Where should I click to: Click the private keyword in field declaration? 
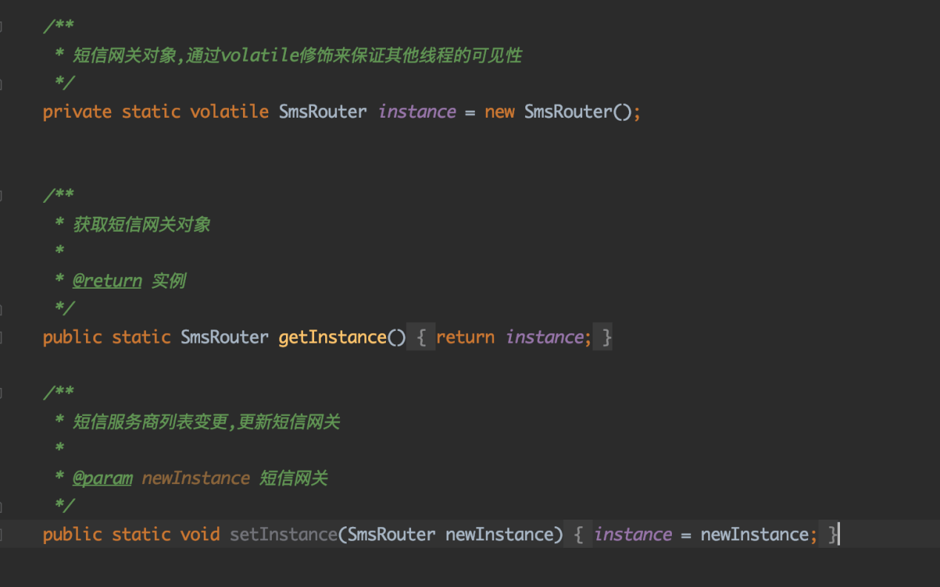click(77, 112)
